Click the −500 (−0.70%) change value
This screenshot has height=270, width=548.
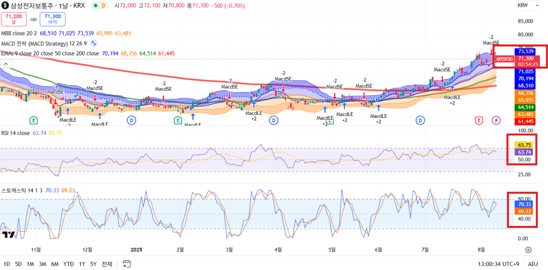click(228, 5)
